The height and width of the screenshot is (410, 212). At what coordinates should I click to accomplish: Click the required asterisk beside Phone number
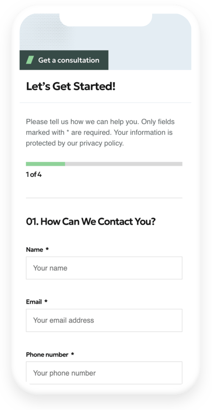[x=73, y=354]
